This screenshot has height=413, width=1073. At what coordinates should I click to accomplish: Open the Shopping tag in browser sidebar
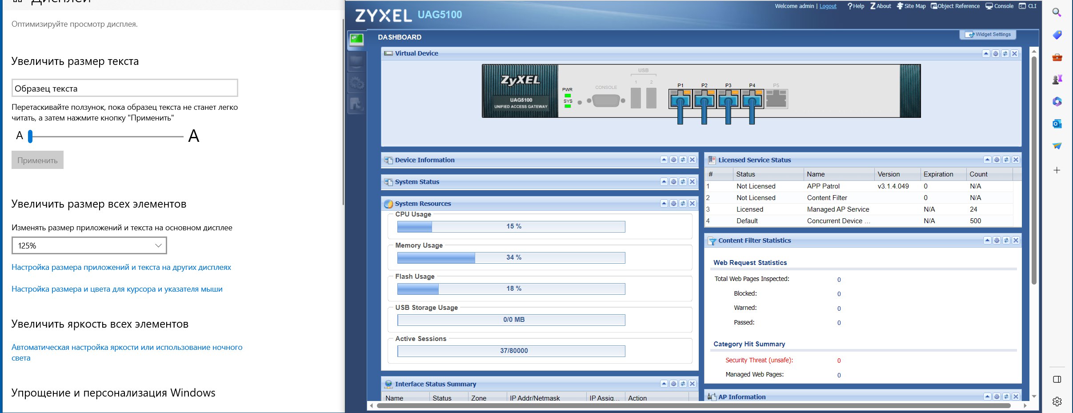tap(1057, 35)
